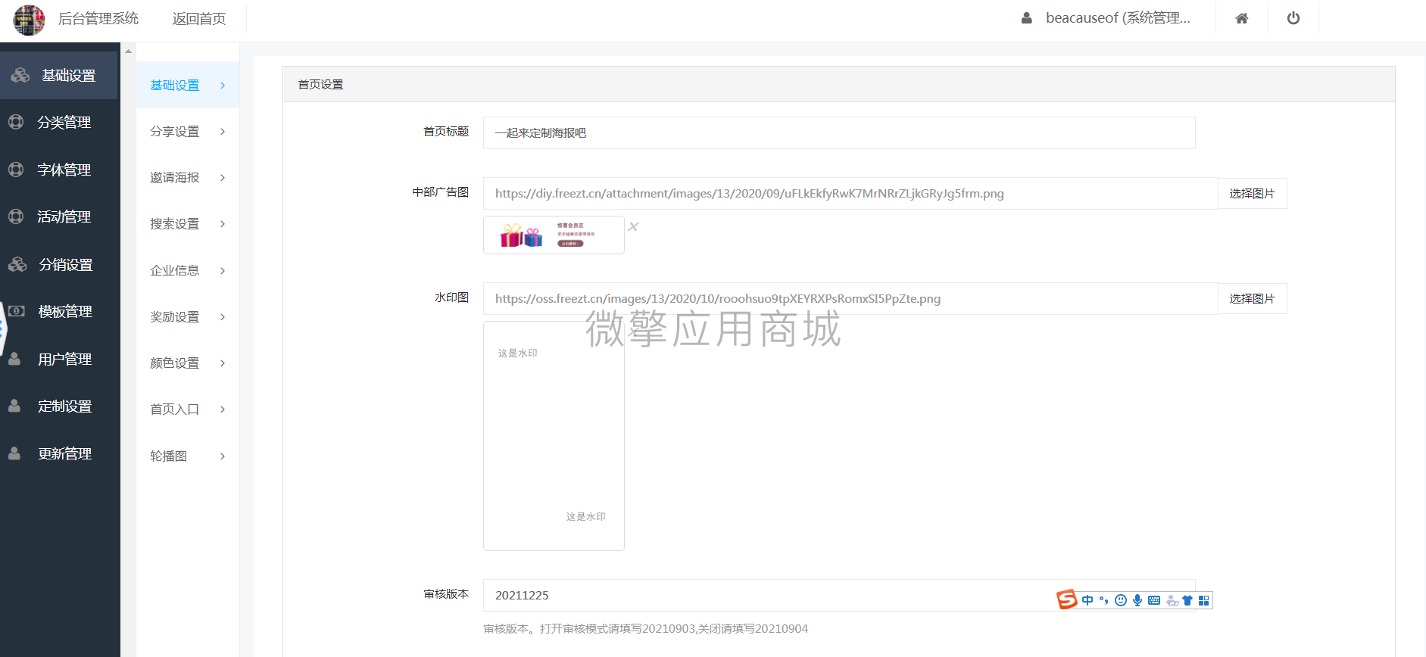Click the watermark image preview thumbnail
This screenshot has height=657, width=1426.
554,436
